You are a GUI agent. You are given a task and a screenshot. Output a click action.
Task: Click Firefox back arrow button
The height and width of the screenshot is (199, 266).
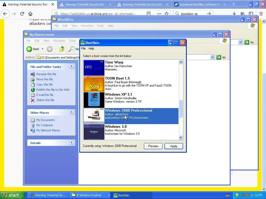(5, 14)
